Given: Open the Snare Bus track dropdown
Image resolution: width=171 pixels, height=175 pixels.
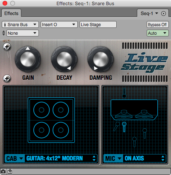Looking at the screenshot, I should coord(20,24).
